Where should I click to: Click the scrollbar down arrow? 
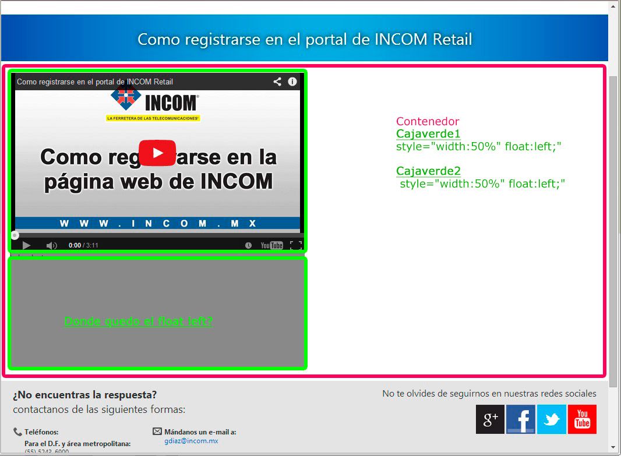(x=613, y=448)
